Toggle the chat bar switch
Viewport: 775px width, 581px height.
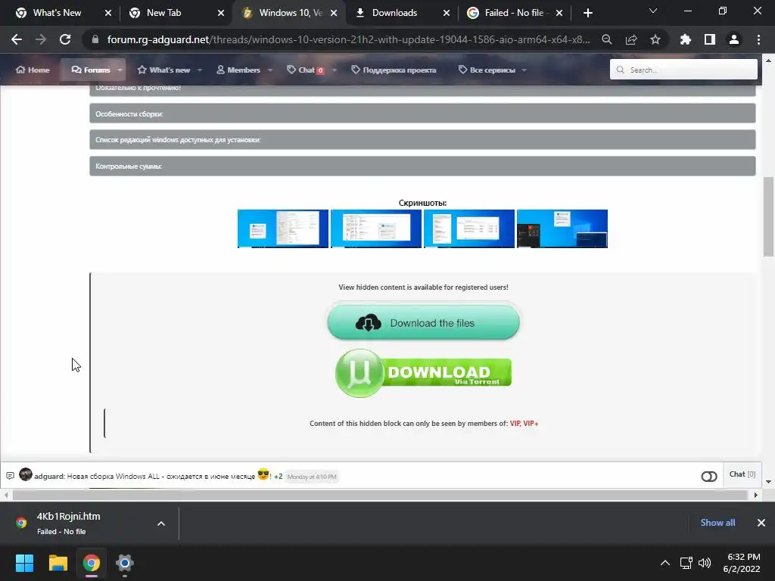point(708,477)
